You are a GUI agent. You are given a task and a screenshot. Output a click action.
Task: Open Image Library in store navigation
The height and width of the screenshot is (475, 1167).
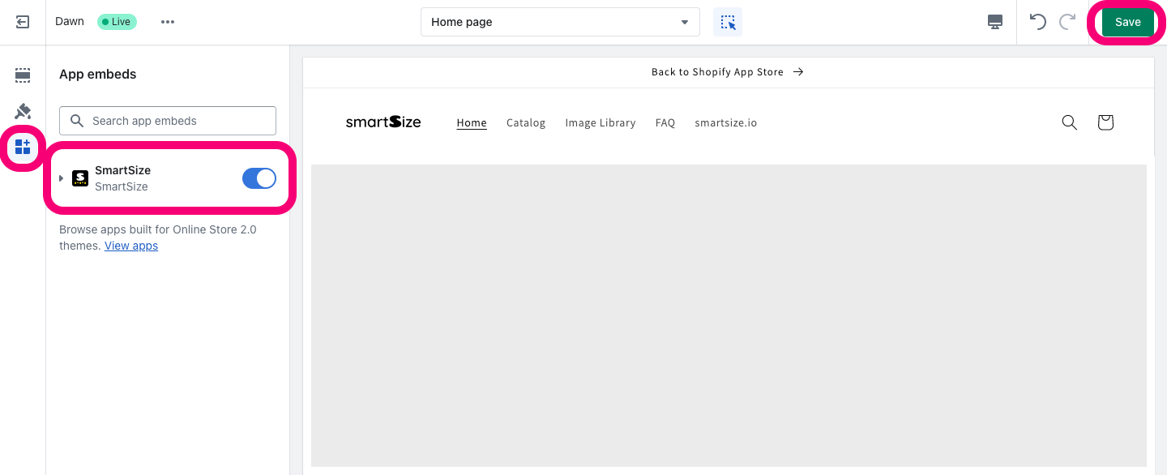[601, 123]
